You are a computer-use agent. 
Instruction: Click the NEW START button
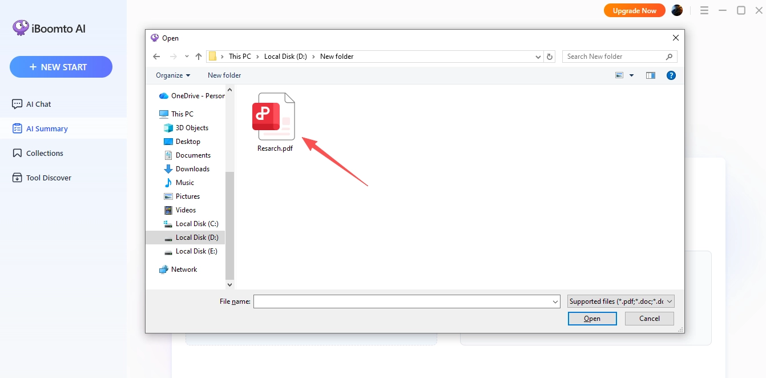pyautogui.click(x=61, y=67)
